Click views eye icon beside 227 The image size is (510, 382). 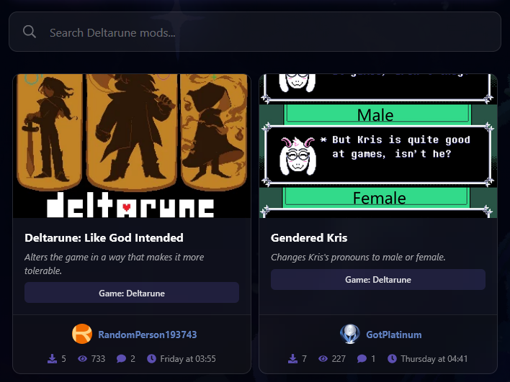(323, 358)
